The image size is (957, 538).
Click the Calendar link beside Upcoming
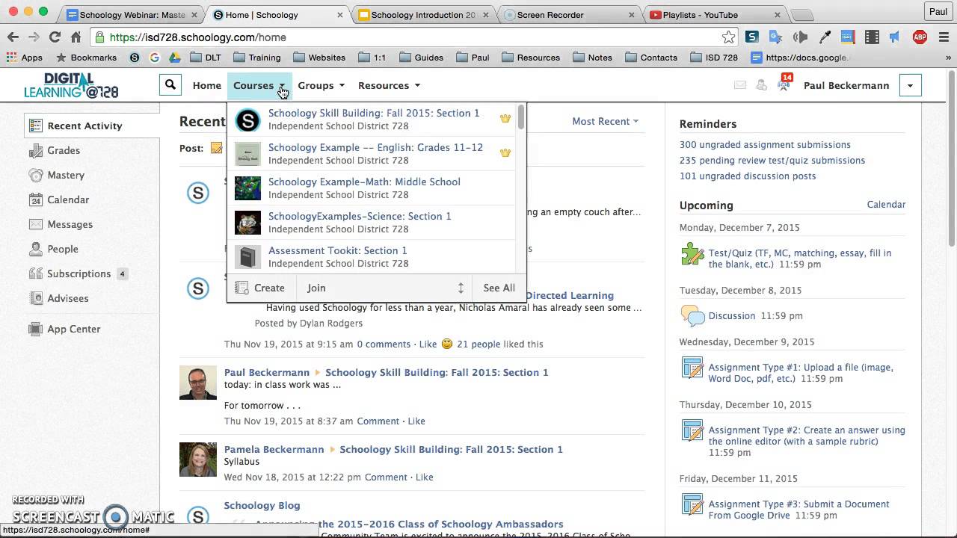pos(886,205)
